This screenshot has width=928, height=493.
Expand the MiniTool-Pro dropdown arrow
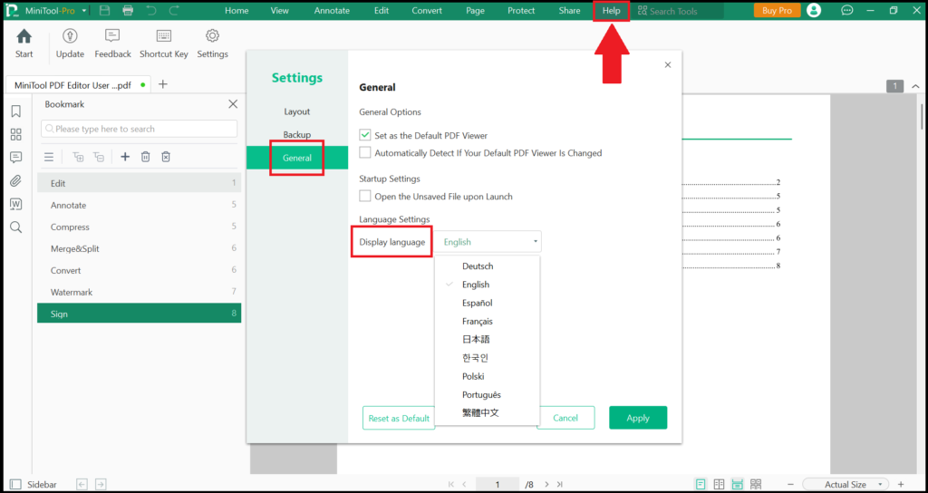coord(84,11)
